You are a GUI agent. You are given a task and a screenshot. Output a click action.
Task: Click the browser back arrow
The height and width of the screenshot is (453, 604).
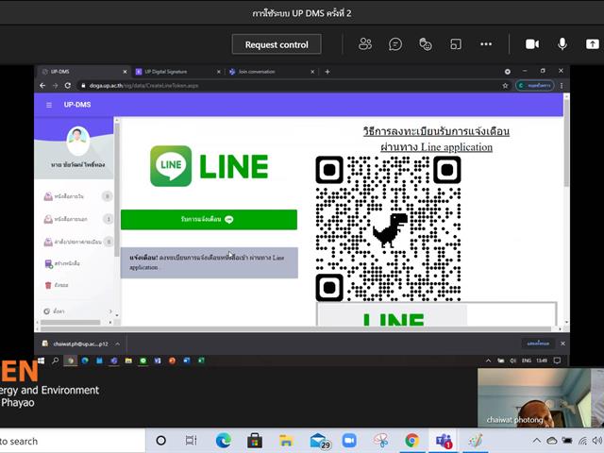coord(42,86)
